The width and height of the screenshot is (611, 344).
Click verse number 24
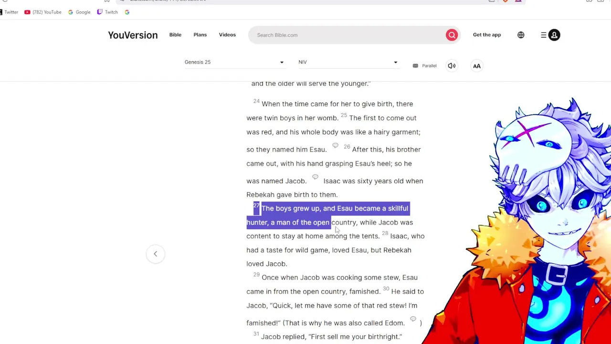(256, 101)
